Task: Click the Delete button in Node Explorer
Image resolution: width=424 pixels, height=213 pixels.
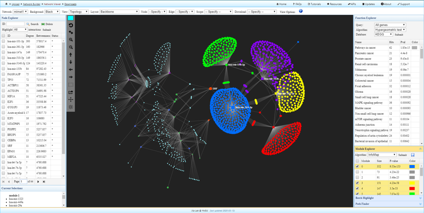Action: (47, 24)
